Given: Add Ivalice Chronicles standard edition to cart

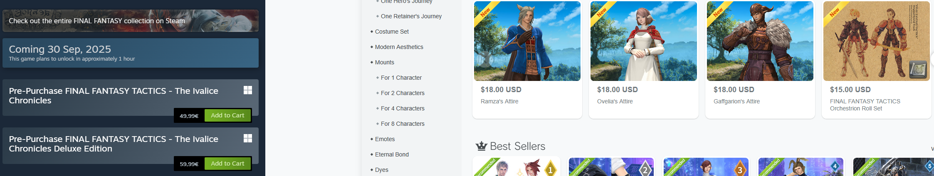Looking at the screenshot, I should click(x=227, y=115).
